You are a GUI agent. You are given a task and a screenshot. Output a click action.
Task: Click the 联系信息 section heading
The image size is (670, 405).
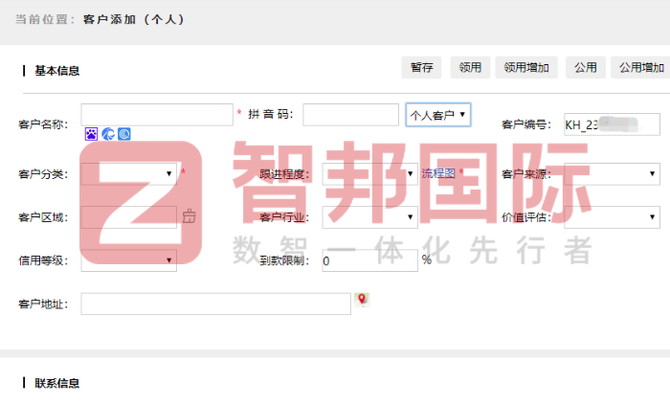coord(56,383)
